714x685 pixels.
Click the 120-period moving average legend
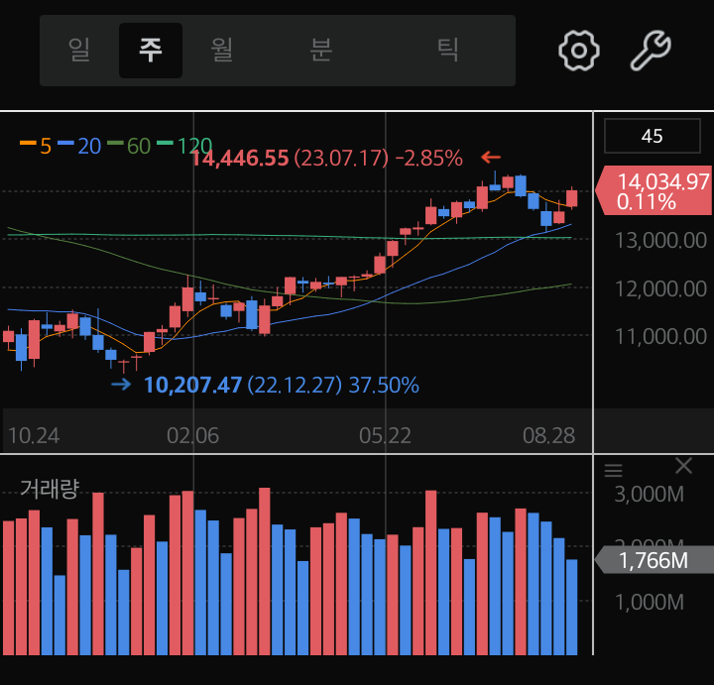click(x=184, y=146)
